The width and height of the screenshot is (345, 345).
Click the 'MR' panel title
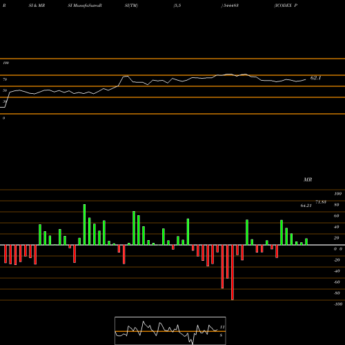pyautogui.click(x=308, y=179)
